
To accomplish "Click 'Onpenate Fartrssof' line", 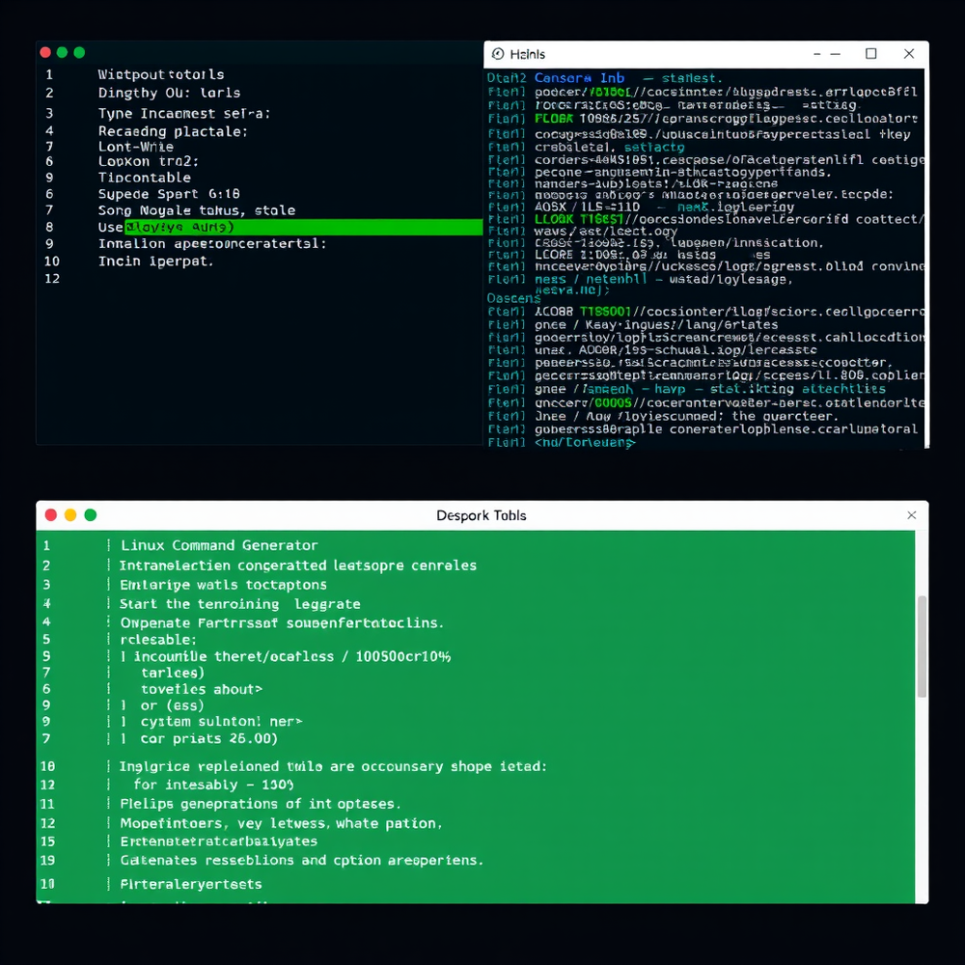I will coord(282,622).
